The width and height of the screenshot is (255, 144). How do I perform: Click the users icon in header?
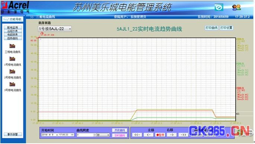236,7
